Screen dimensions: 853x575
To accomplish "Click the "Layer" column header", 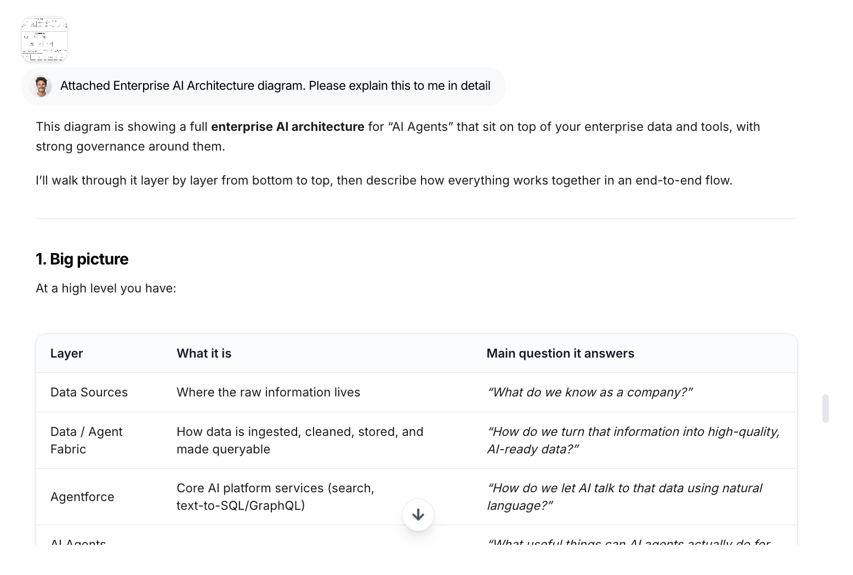I will coord(66,353).
